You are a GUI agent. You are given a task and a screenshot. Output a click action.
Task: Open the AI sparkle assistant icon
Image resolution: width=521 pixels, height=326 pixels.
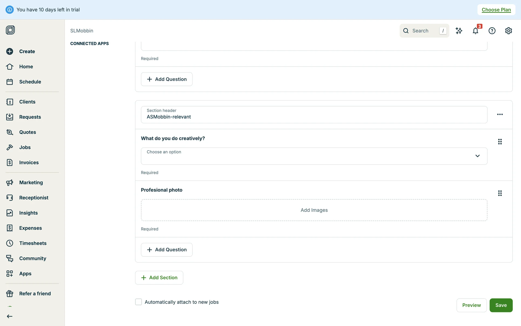point(459,31)
